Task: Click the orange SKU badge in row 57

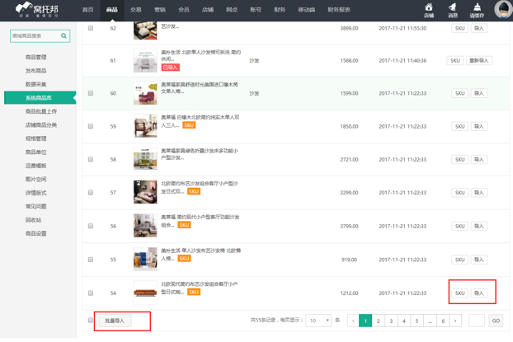Action: (x=194, y=191)
